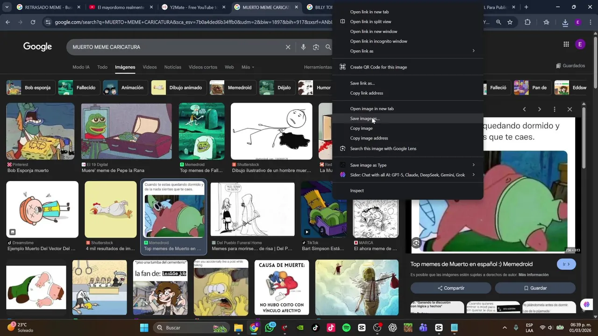The height and width of the screenshot is (336, 598).
Task: Open 'CAUSA DE MUERTE' meme thumbnail
Action: point(282,287)
